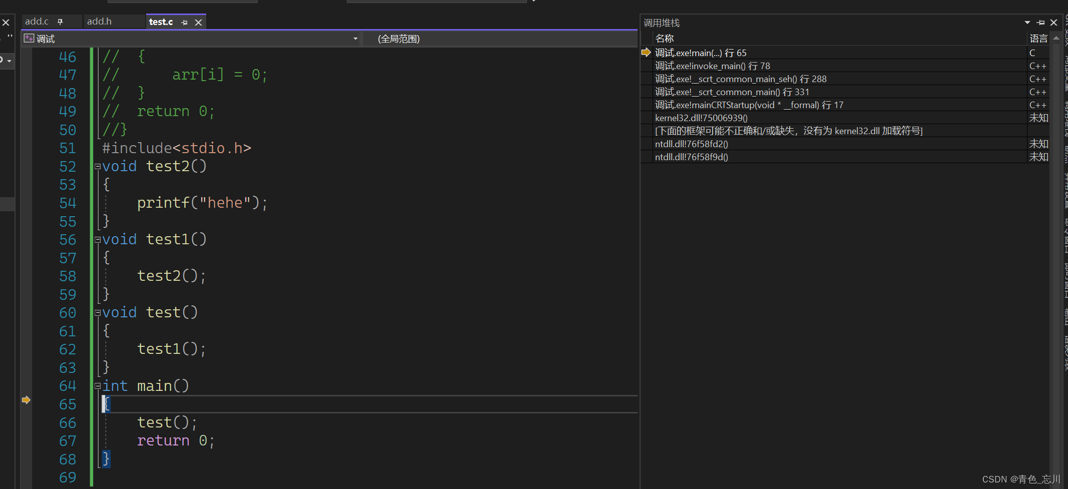This screenshot has height=489, width=1068.
Task: Click the #include<stdio.h> line
Action: (177, 148)
